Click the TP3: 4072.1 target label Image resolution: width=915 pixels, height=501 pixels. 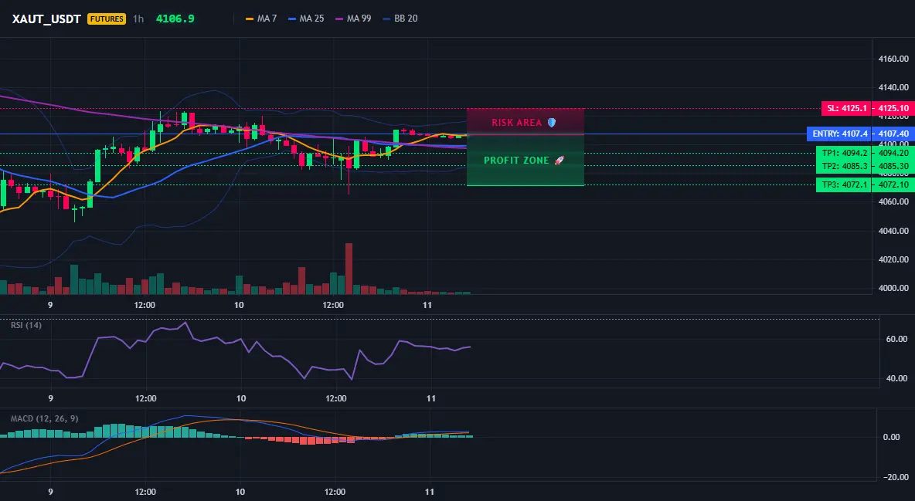[x=845, y=185]
